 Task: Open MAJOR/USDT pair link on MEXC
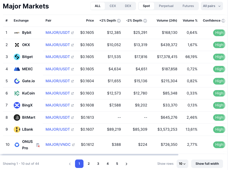[58, 69]
